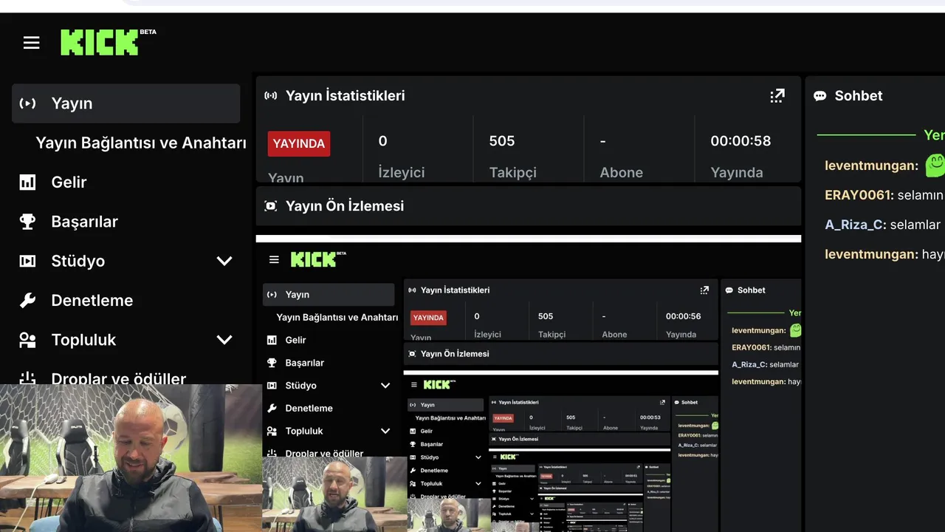
Task: Click the Denetleme wrench in preview sidebar
Action: (x=272, y=408)
